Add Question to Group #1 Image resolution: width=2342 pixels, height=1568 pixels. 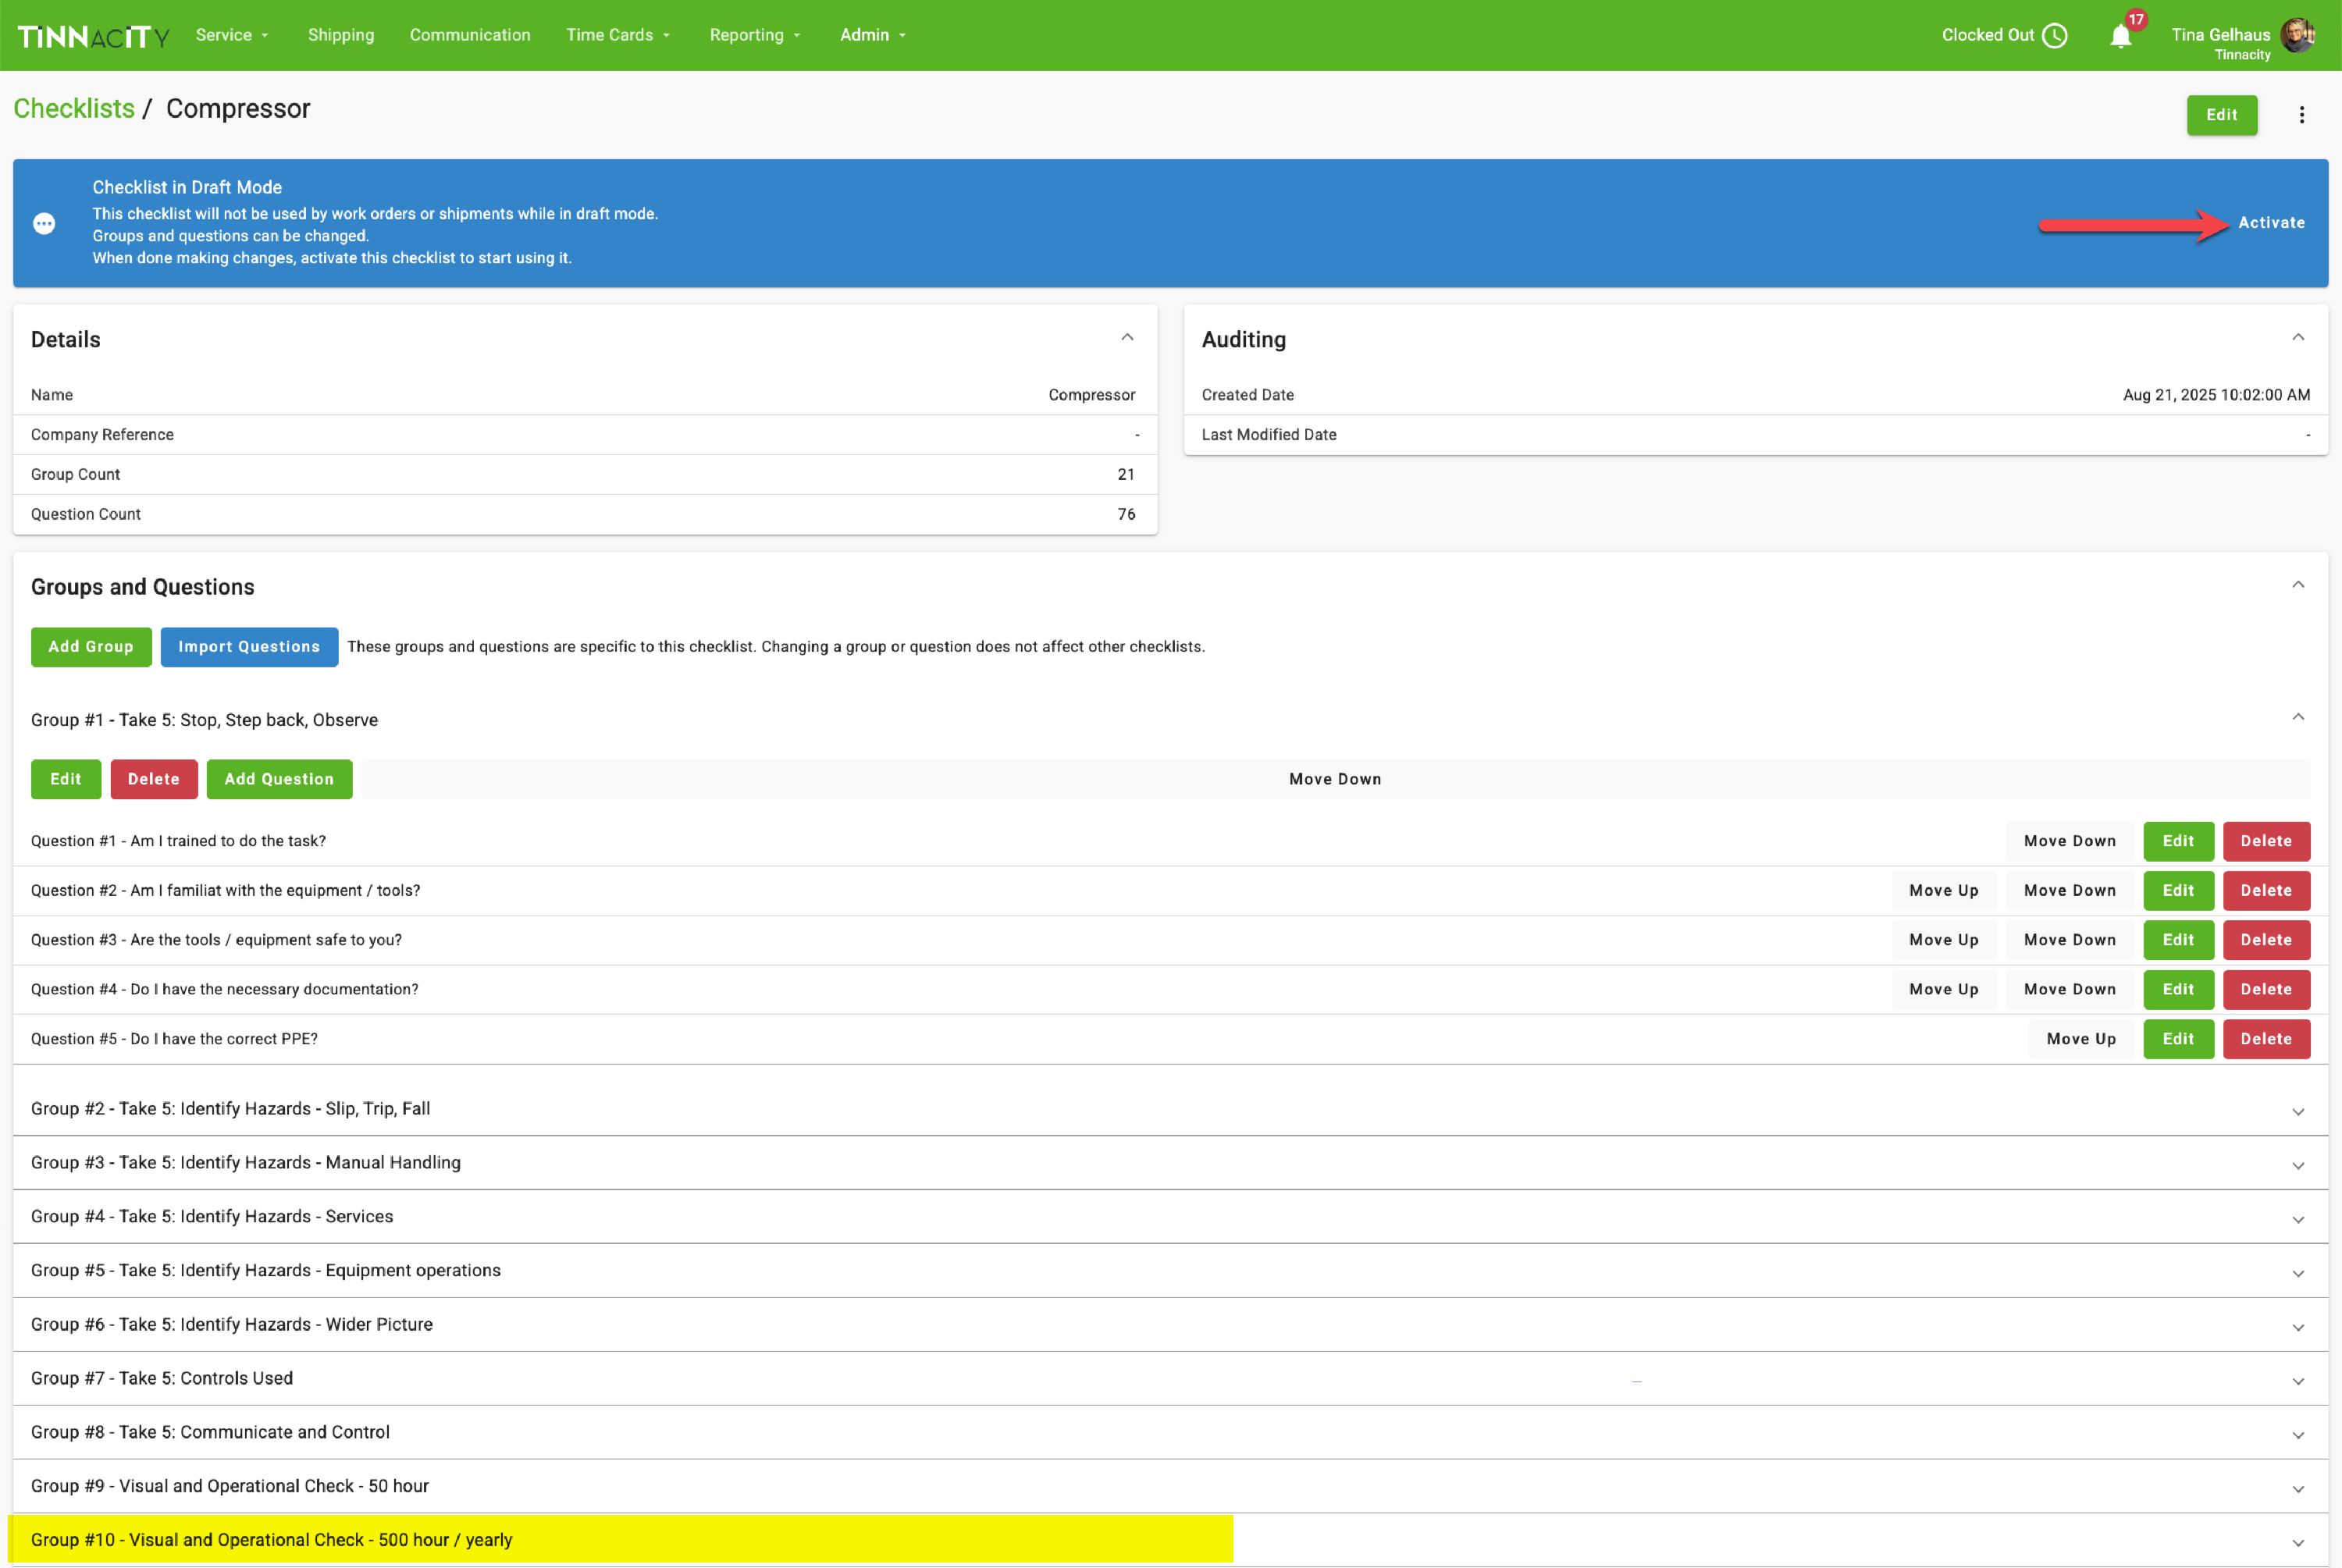click(279, 779)
